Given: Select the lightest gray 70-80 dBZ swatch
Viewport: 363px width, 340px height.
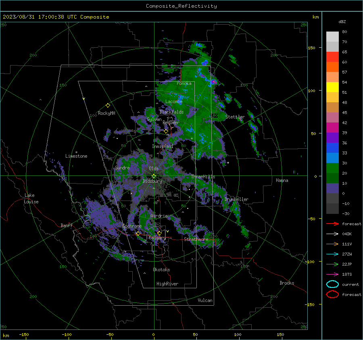Looking at the screenshot, I should (x=332, y=37).
